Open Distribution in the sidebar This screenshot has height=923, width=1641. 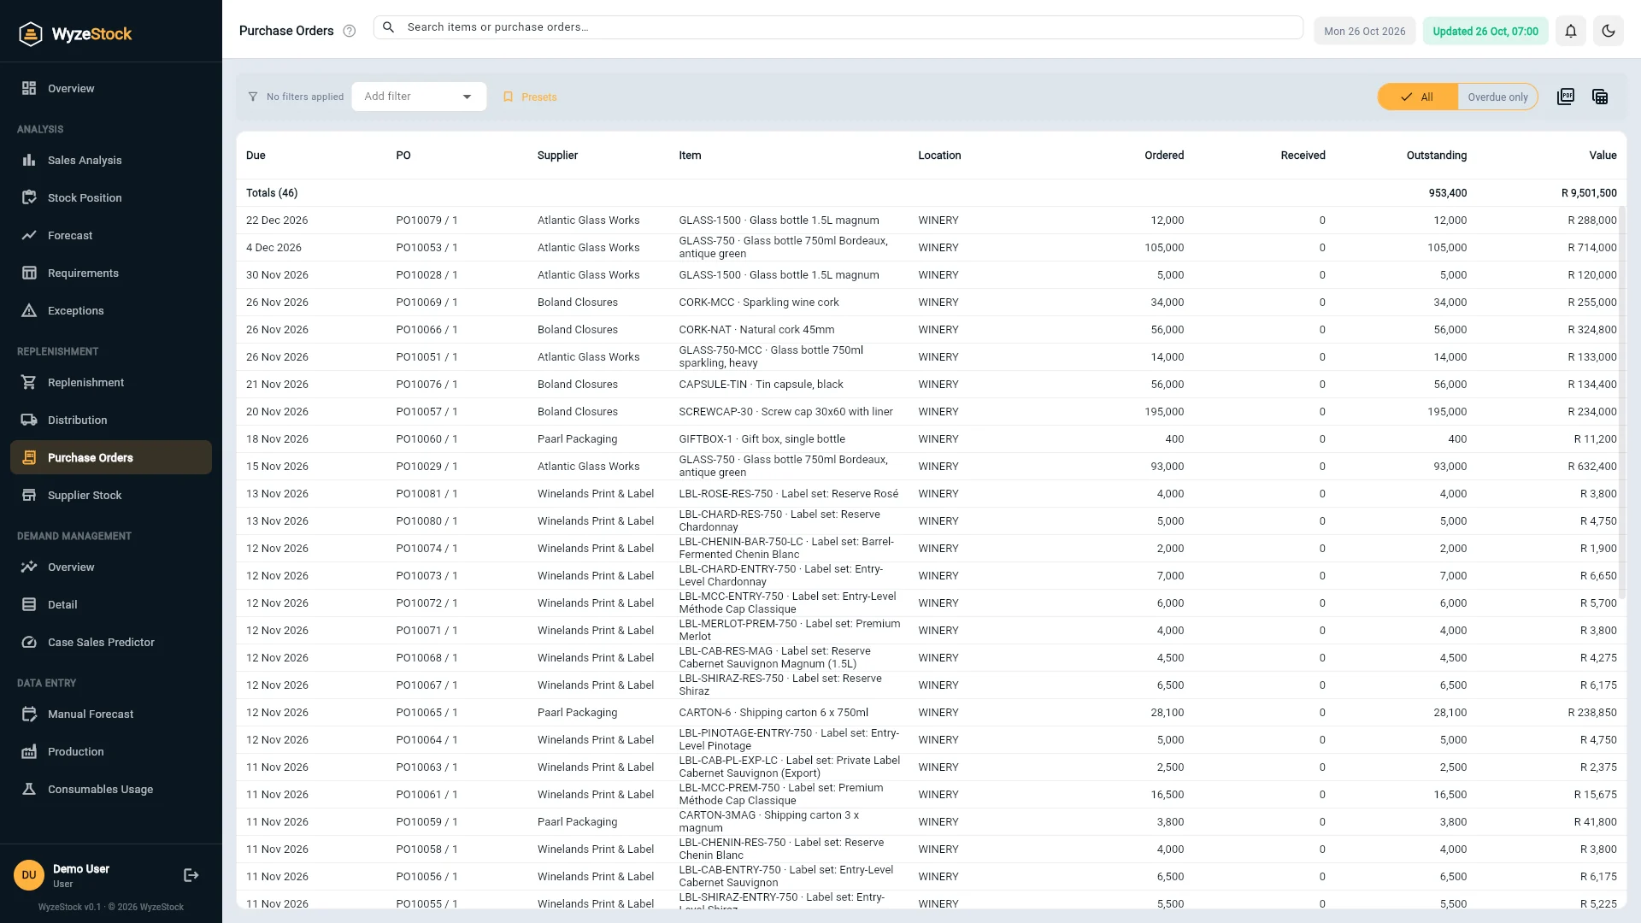point(111,420)
